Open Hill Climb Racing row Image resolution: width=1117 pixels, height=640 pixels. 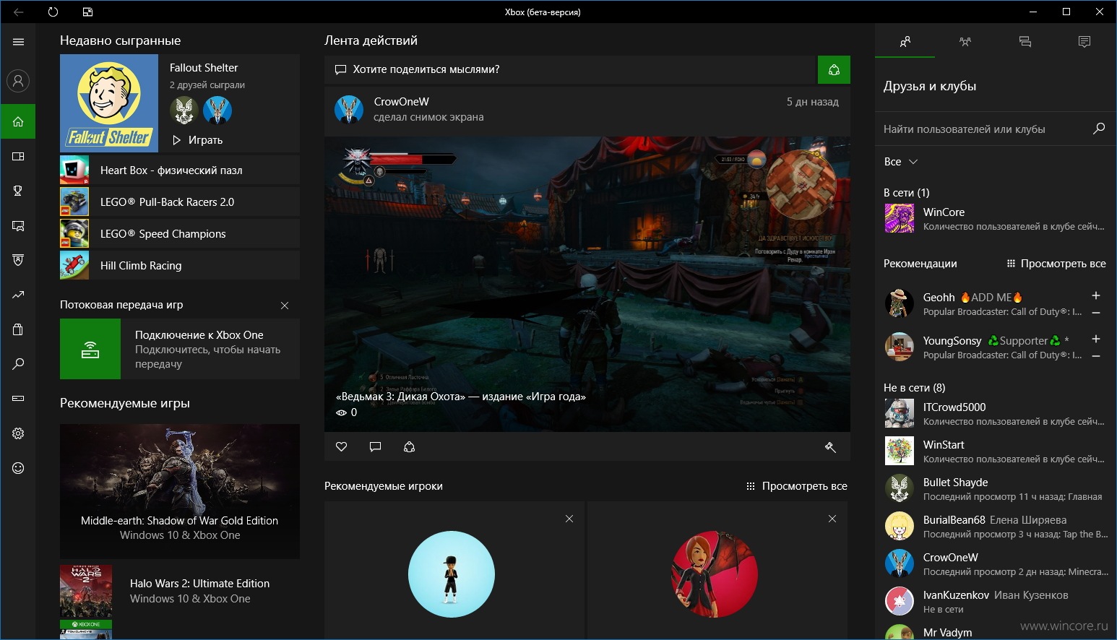point(180,265)
